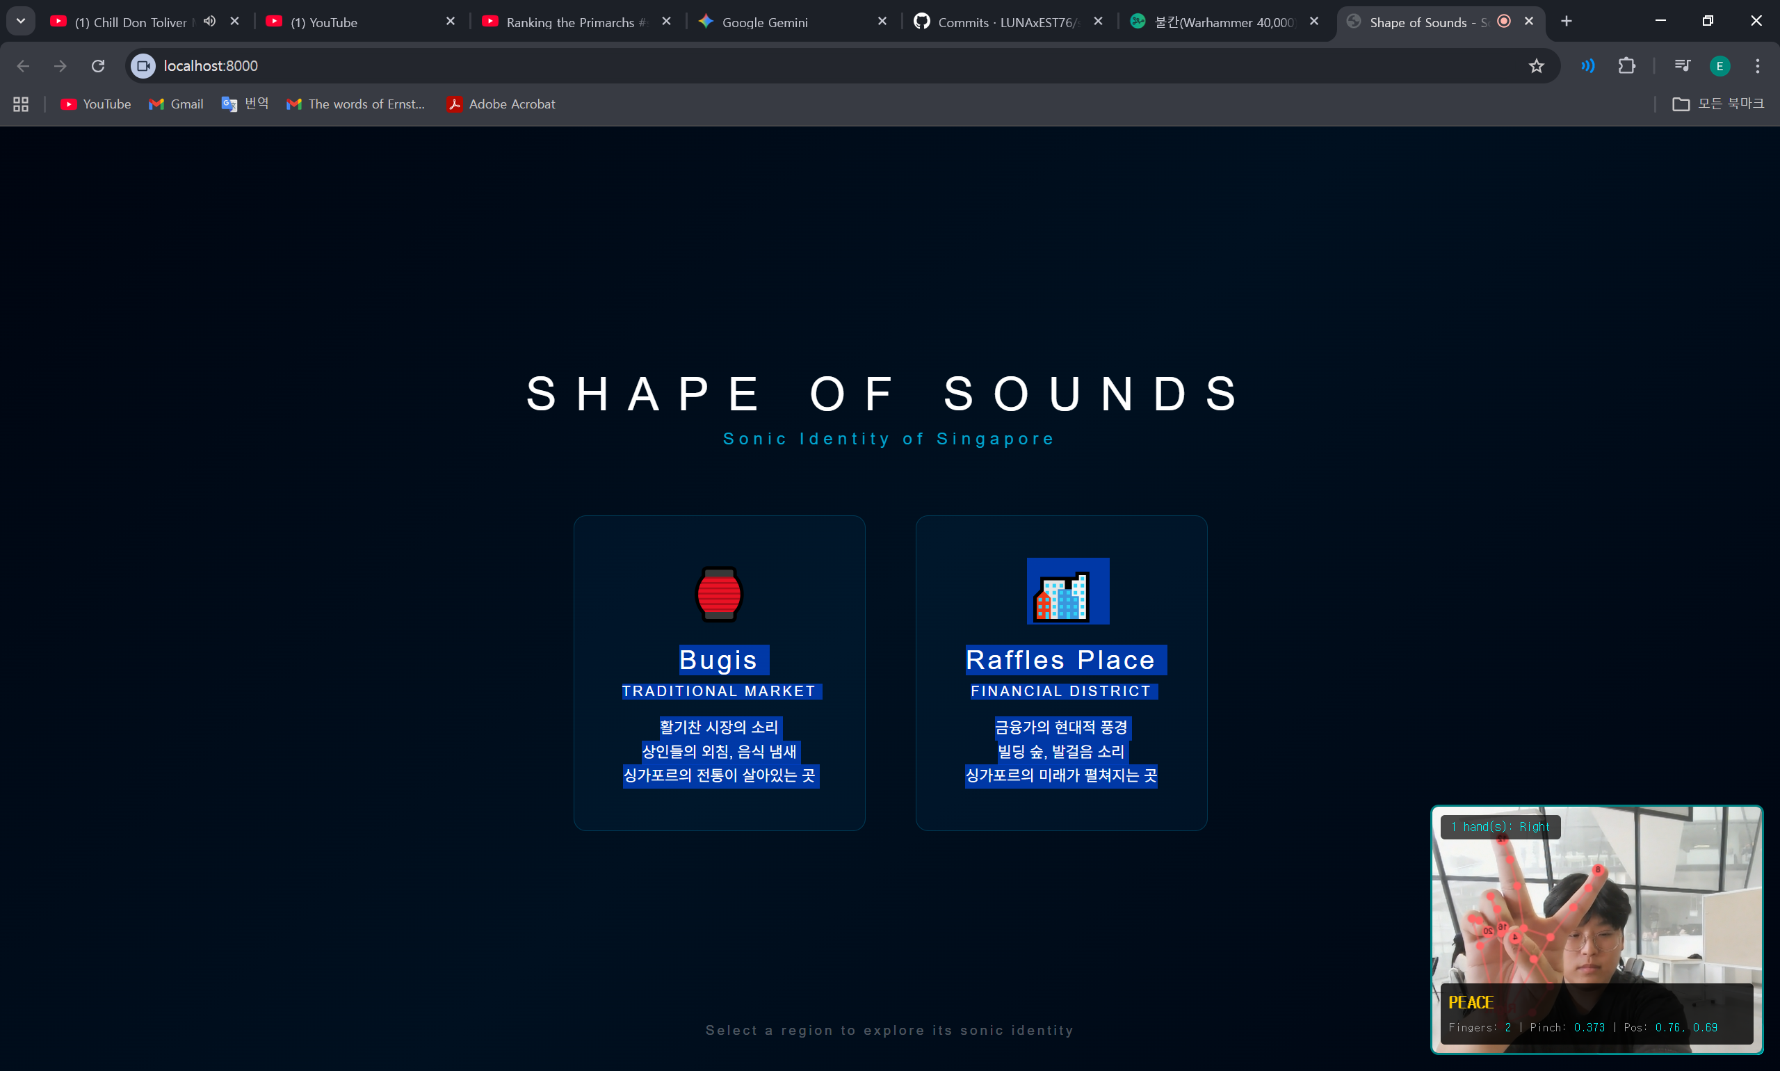Close the GitHub Commits tab
Screen dimensions: 1780x1071
tap(1097, 22)
